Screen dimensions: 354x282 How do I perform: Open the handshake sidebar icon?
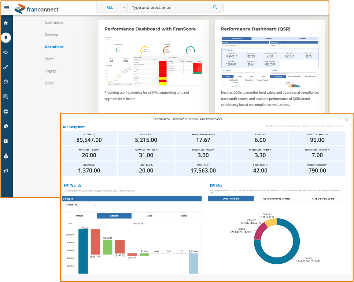6,52
